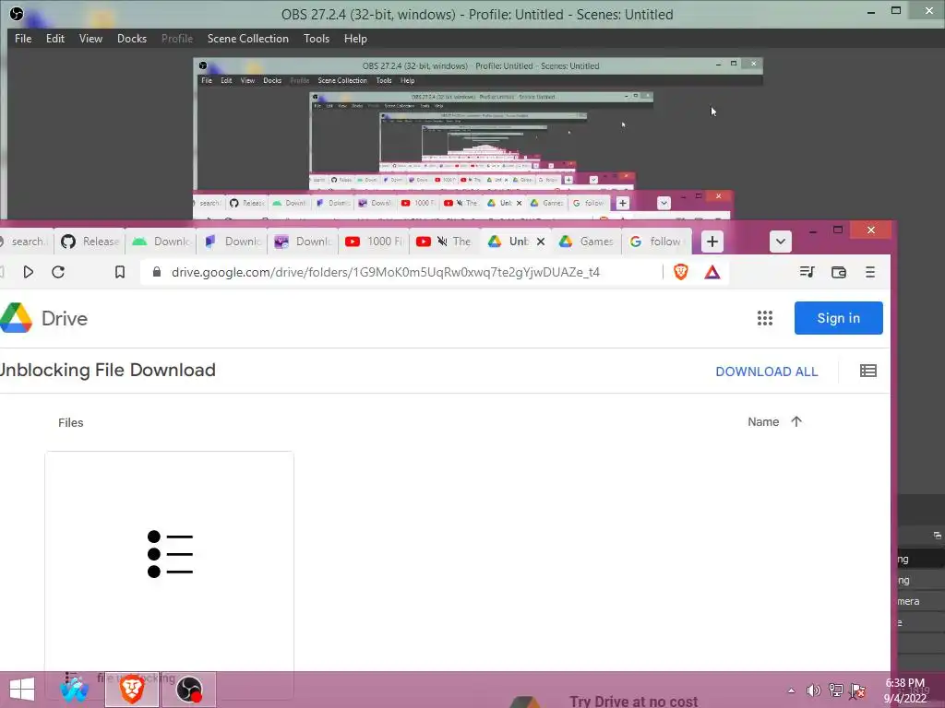Open the OBS Tools menu
Viewport: 945px width, 708px height.
click(x=316, y=39)
